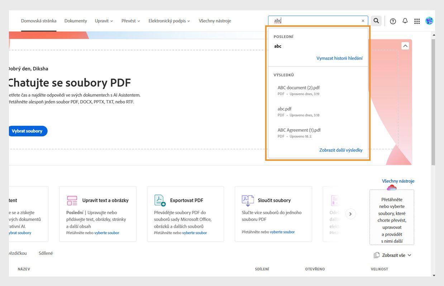Click the Zobrazit vše copy icon
The height and width of the screenshot is (286, 444).
tap(377, 255)
